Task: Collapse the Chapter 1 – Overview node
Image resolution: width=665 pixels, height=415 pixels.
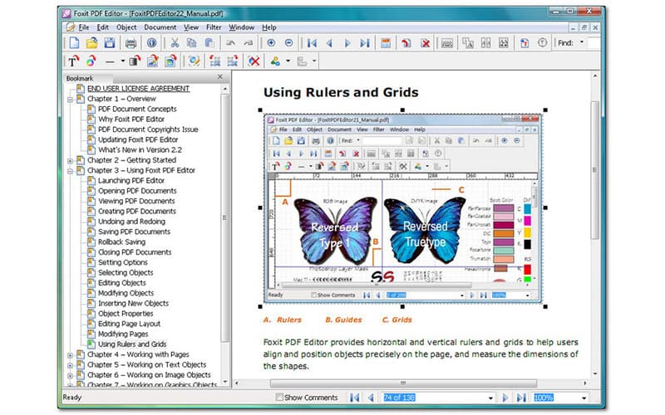Action: point(70,100)
